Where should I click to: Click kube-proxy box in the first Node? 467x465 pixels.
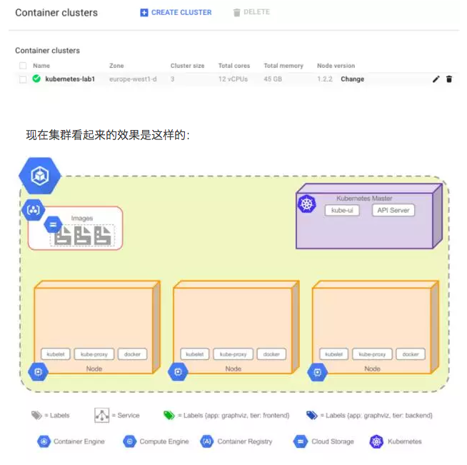click(94, 354)
